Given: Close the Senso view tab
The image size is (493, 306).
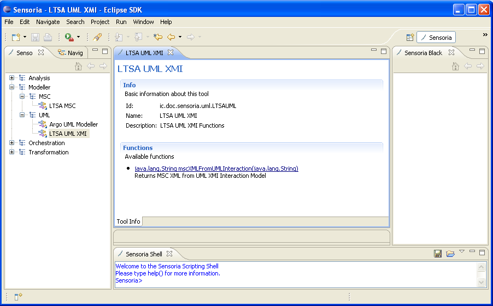Looking at the screenshot, I should (41, 52).
